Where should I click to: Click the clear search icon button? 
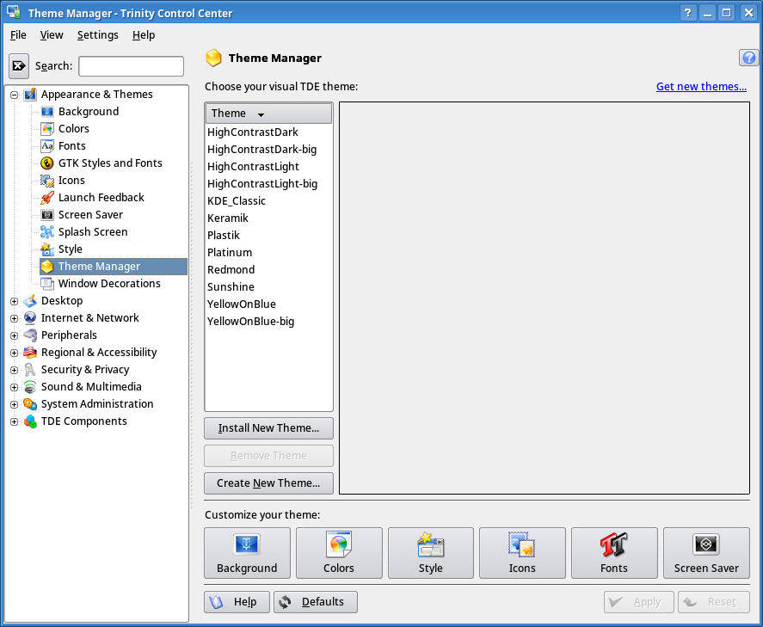coord(19,65)
